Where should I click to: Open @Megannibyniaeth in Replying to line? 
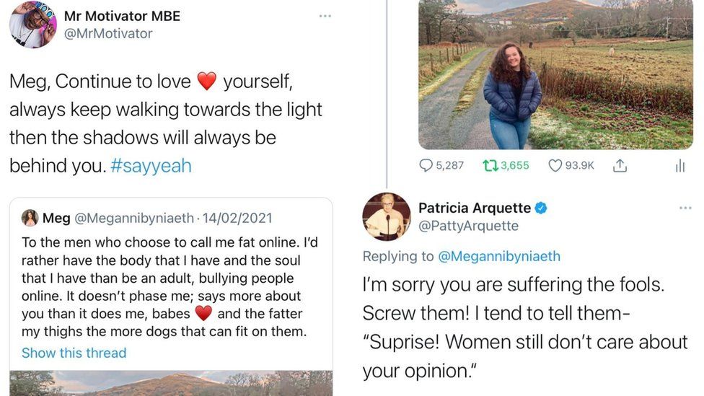click(500, 256)
